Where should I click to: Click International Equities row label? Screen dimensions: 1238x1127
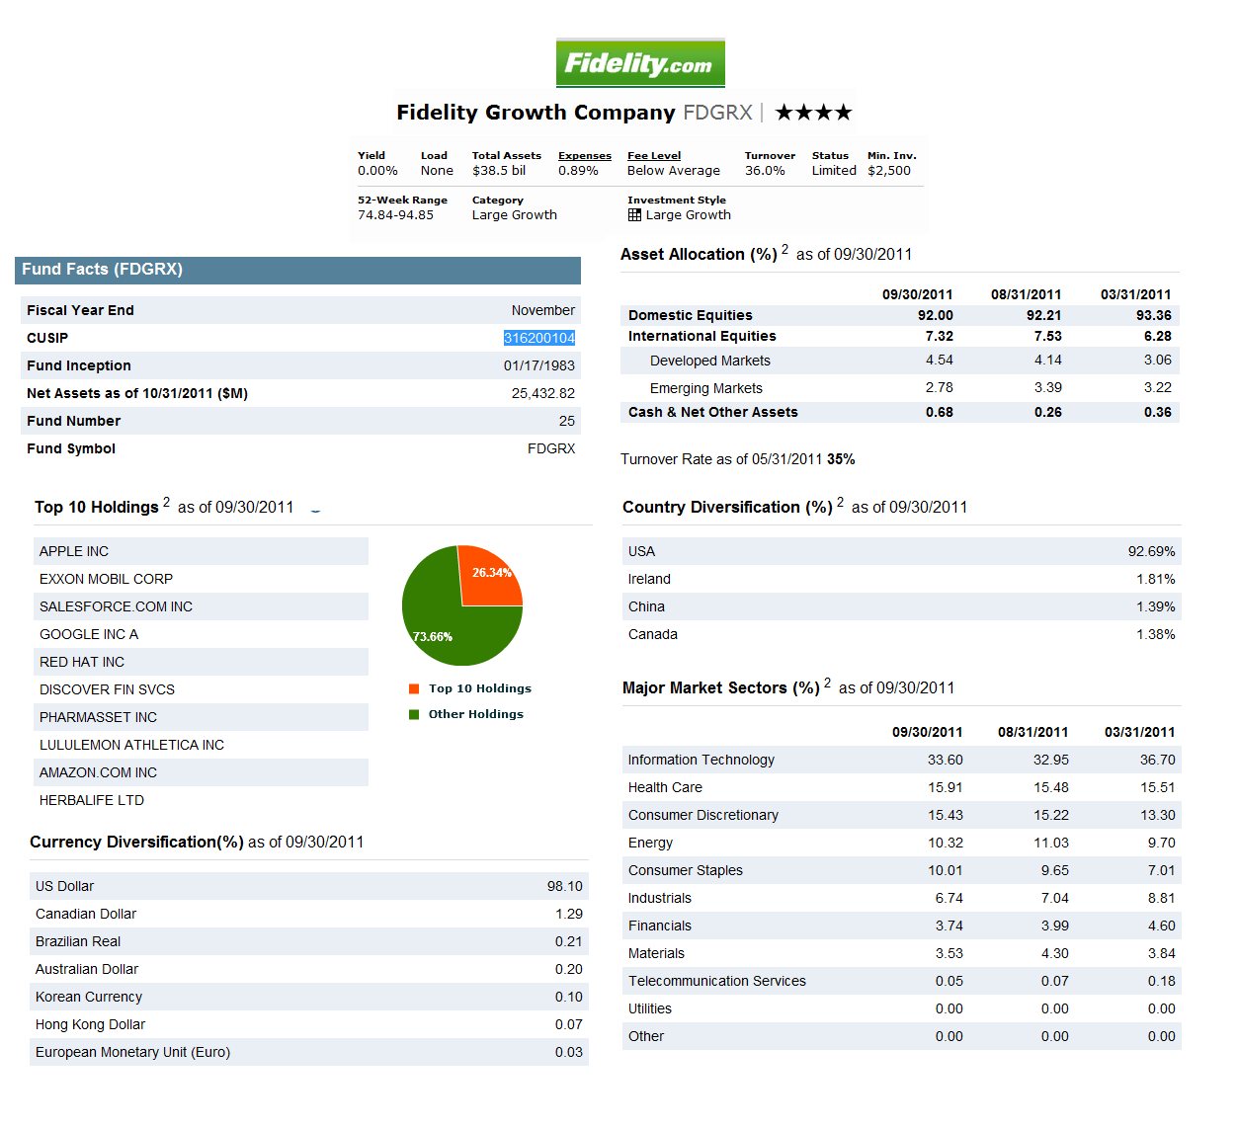click(x=702, y=336)
